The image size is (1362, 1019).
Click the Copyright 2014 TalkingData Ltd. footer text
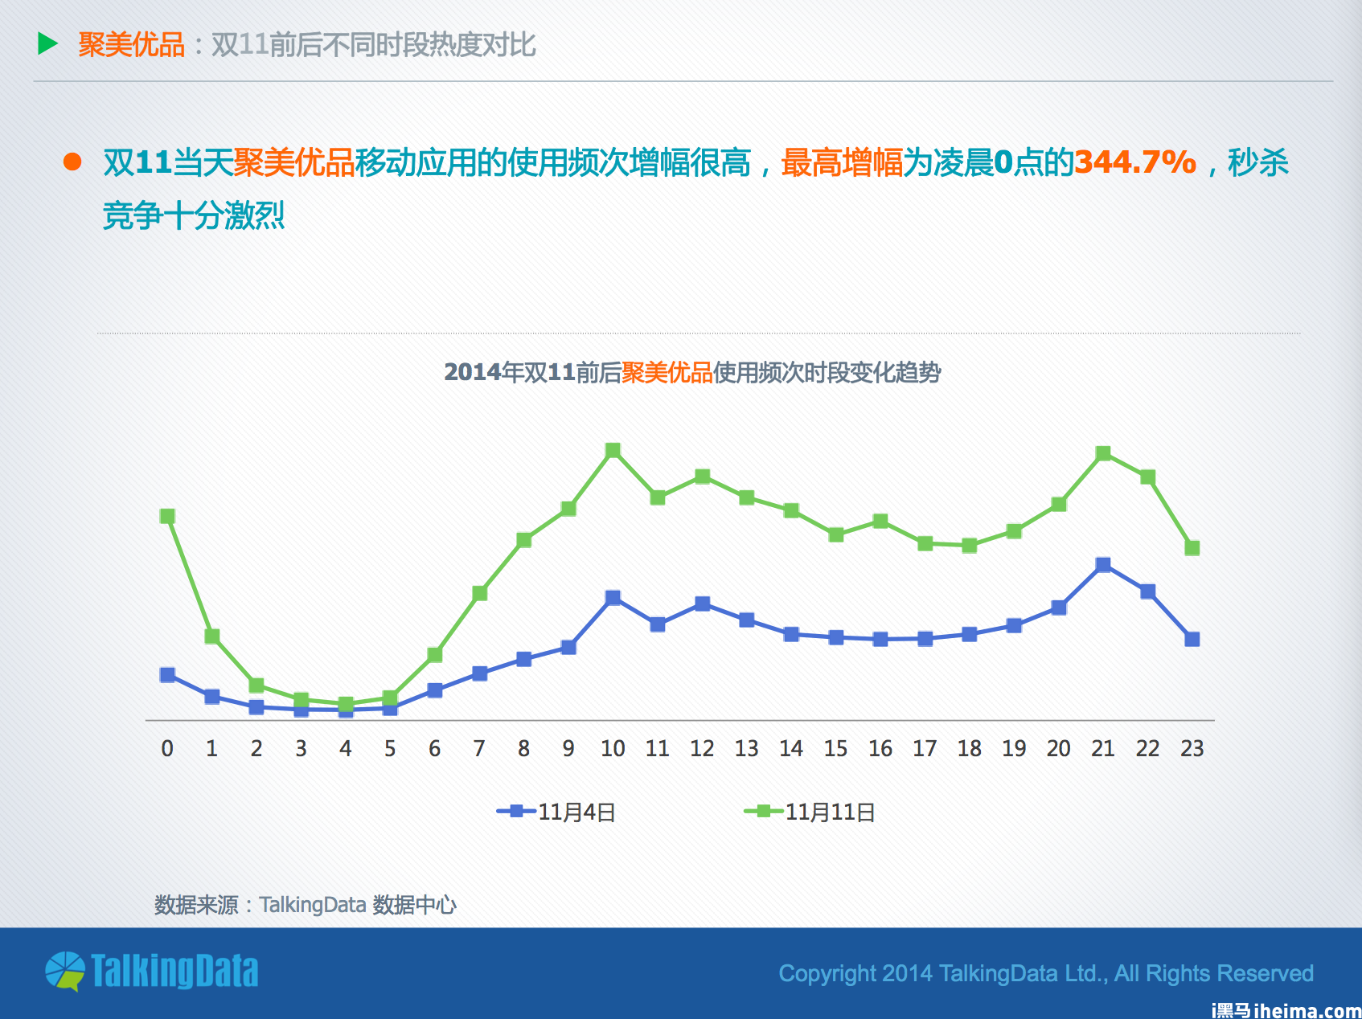click(x=1046, y=973)
